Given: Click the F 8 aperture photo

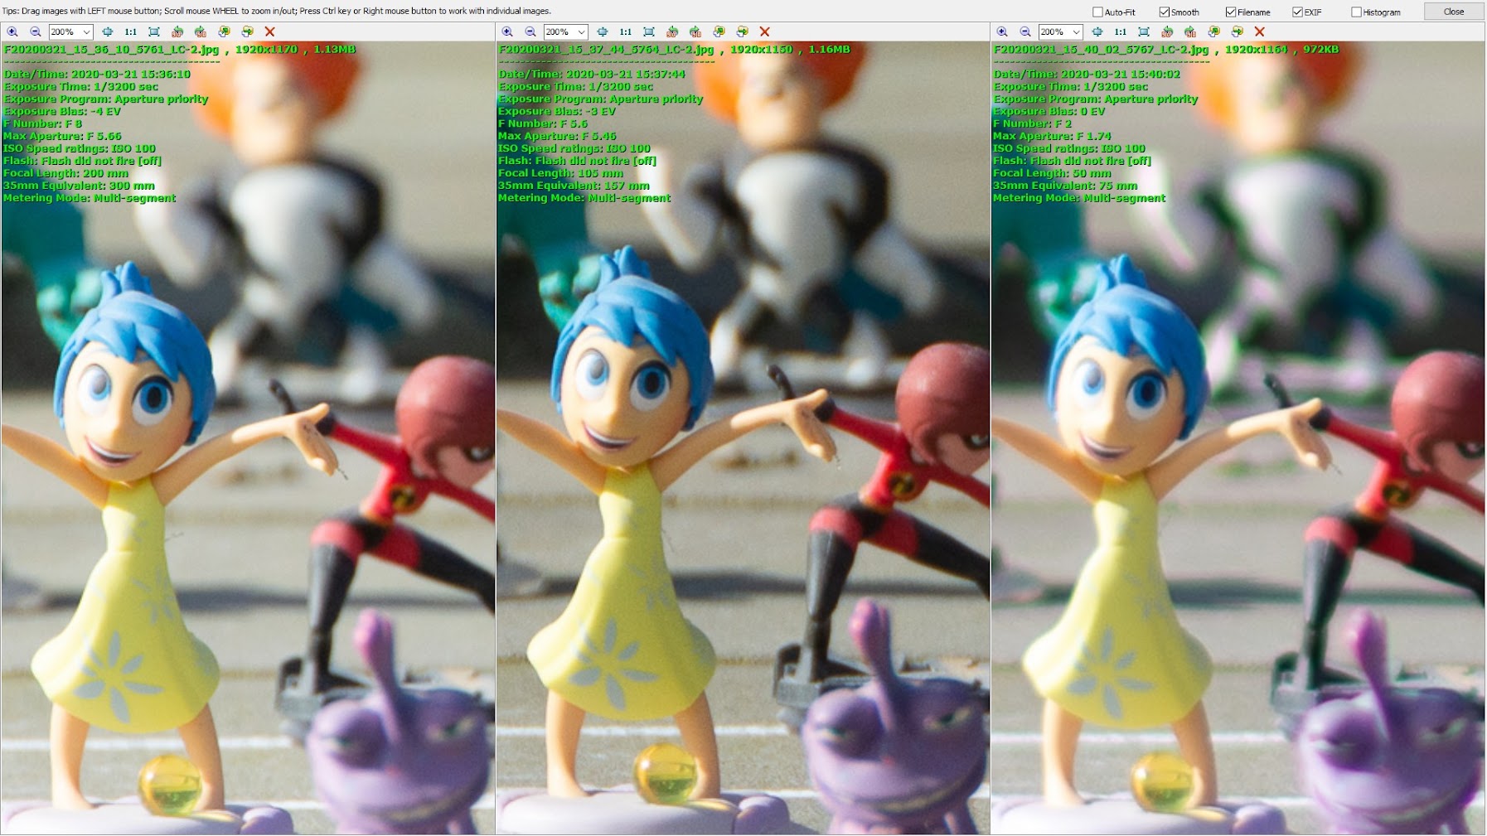Looking at the screenshot, I should (248, 437).
